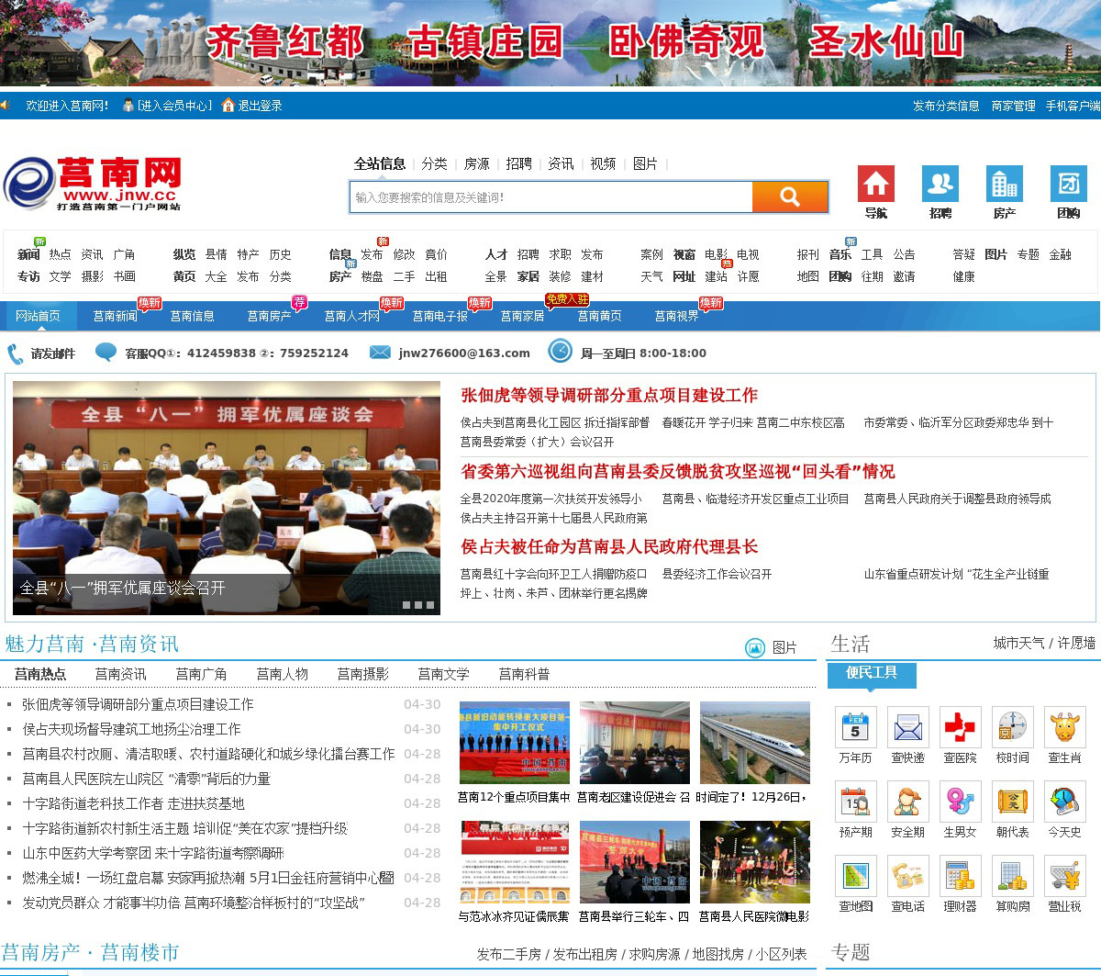Open the blue 招聘 people icon tile

(940, 184)
